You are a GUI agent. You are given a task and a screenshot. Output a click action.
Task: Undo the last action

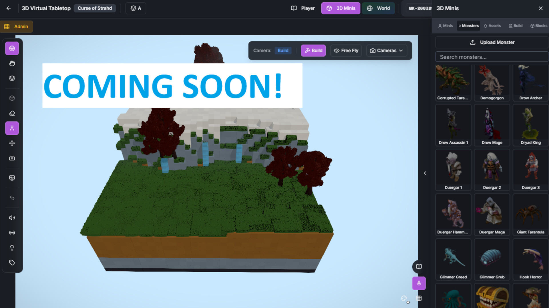coord(12,198)
